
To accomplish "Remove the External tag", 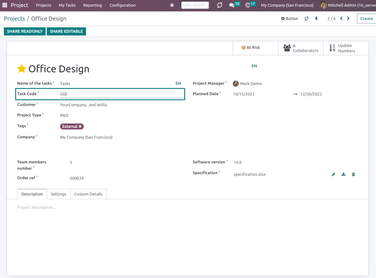I will (80, 127).
